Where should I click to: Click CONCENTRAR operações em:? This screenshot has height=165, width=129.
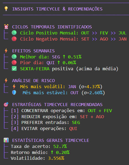53,111
